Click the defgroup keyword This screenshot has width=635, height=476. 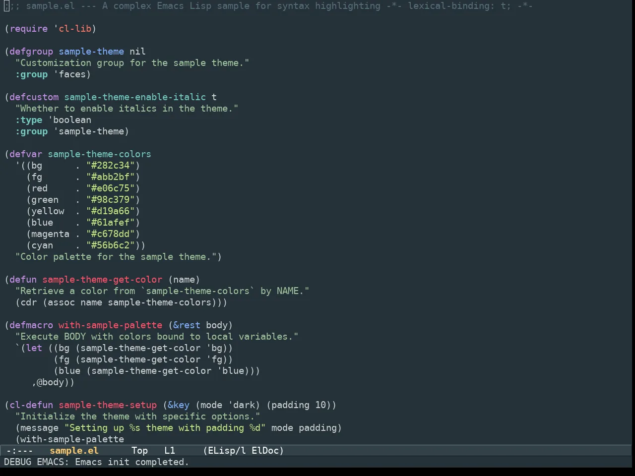point(31,52)
